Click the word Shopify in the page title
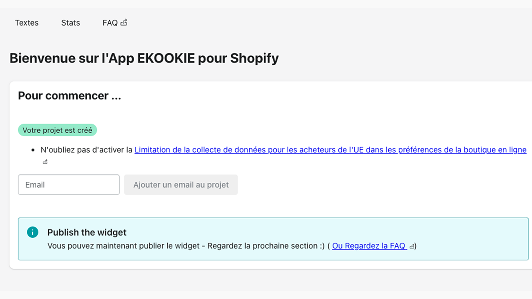This screenshot has height=299, width=532. (254, 58)
